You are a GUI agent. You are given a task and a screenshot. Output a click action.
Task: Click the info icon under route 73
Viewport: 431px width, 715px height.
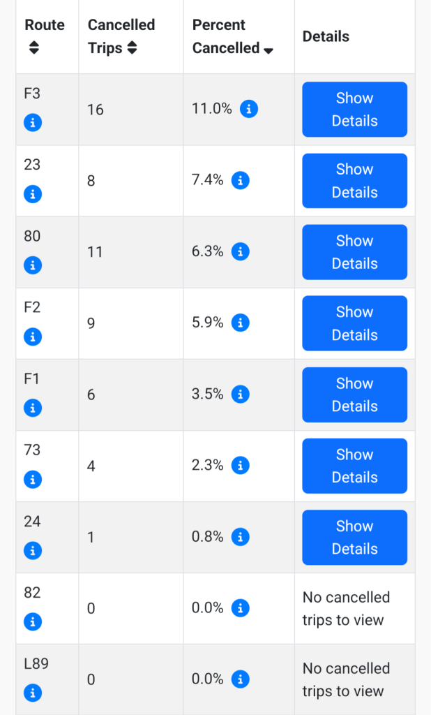33,480
